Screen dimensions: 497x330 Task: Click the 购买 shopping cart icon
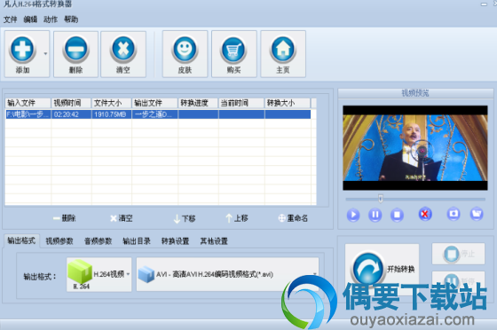point(233,49)
